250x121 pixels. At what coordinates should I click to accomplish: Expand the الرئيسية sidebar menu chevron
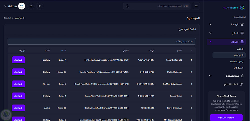210,24
